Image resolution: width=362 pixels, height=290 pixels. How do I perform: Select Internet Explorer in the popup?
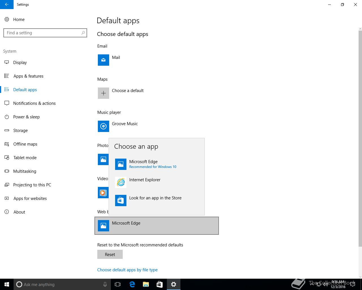[157, 182]
